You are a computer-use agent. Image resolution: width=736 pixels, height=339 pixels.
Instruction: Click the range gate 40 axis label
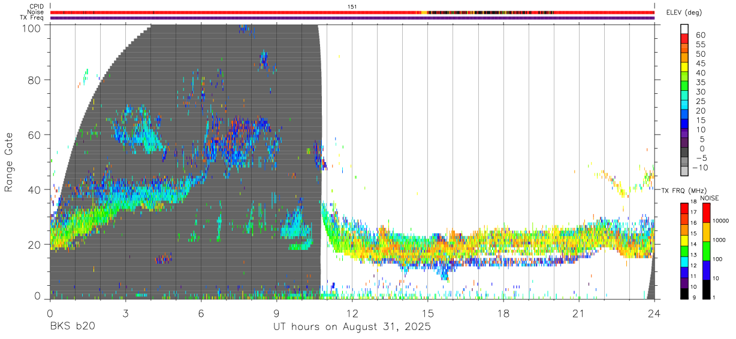(x=35, y=190)
